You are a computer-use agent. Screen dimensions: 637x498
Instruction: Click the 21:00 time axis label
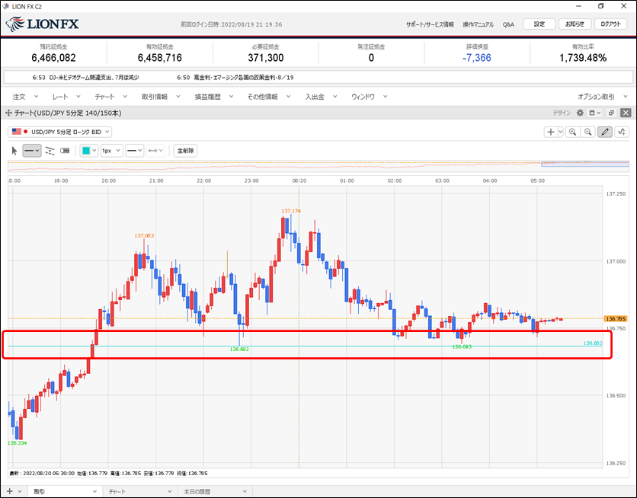[x=156, y=180]
